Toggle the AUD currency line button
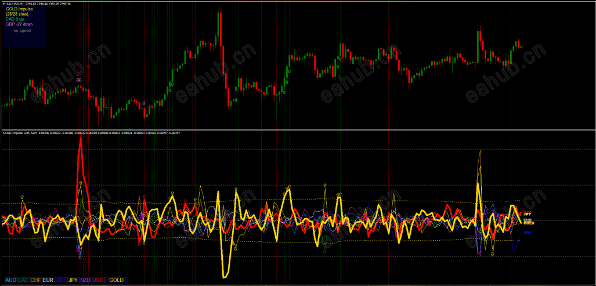The width and height of the screenshot is (596, 286). click(x=11, y=280)
